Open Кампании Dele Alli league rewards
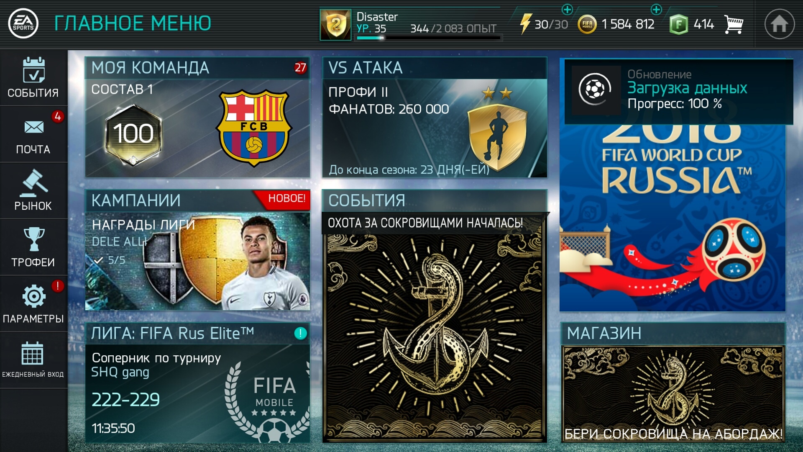The image size is (803, 452). coord(197,250)
